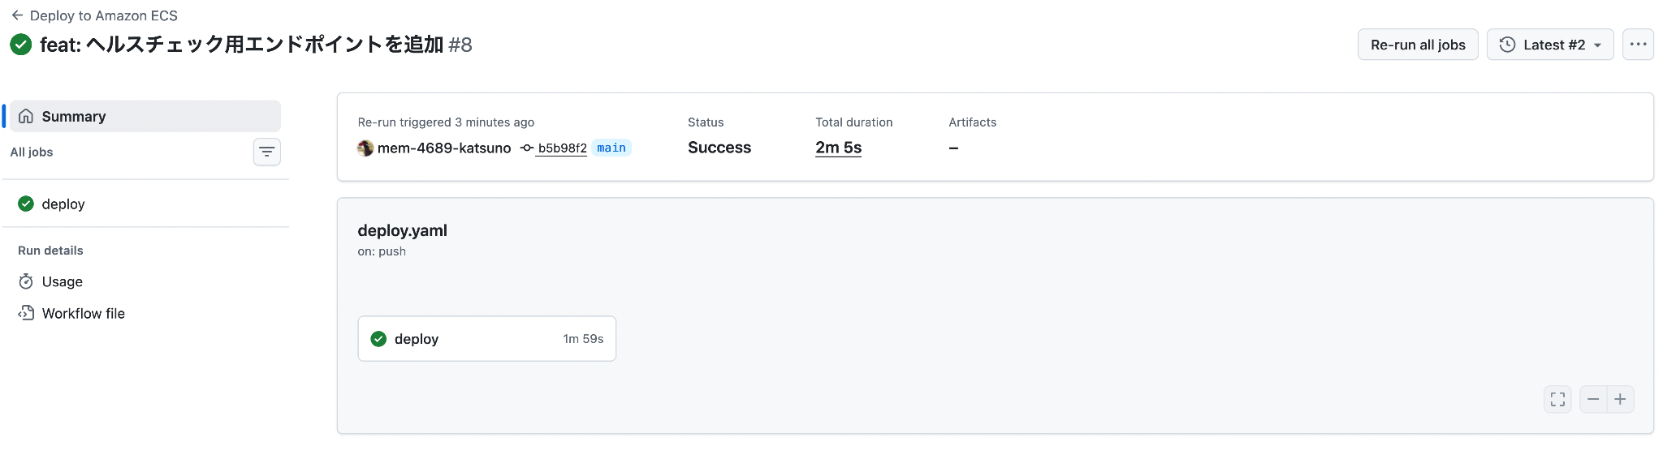This screenshot has width=1663, height=459.
Task: Select the deploy job in sidebar
Action: point(63,204)
